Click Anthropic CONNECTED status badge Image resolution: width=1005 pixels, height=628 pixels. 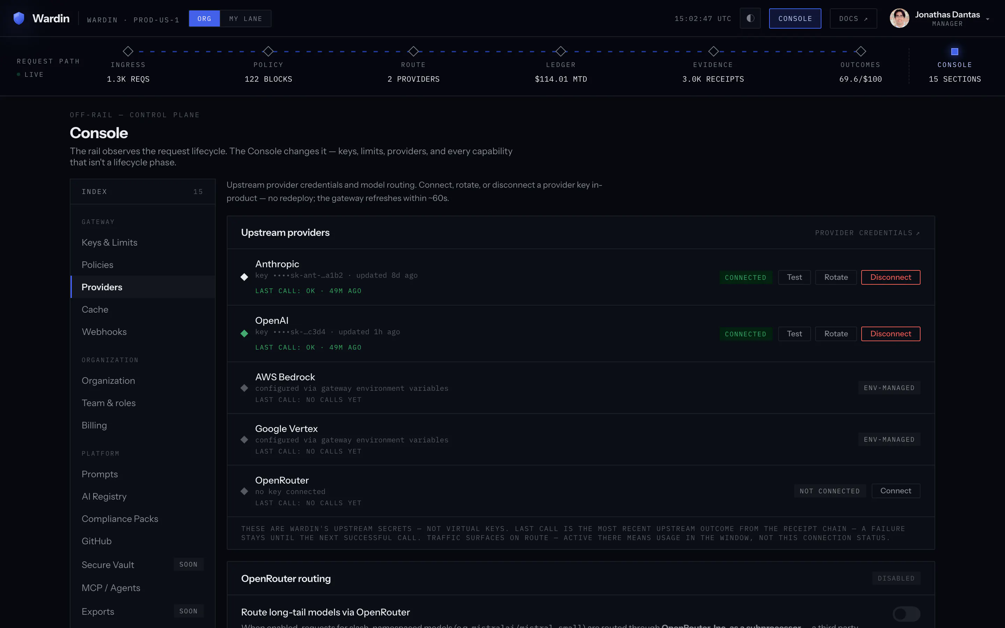(745, 277)
